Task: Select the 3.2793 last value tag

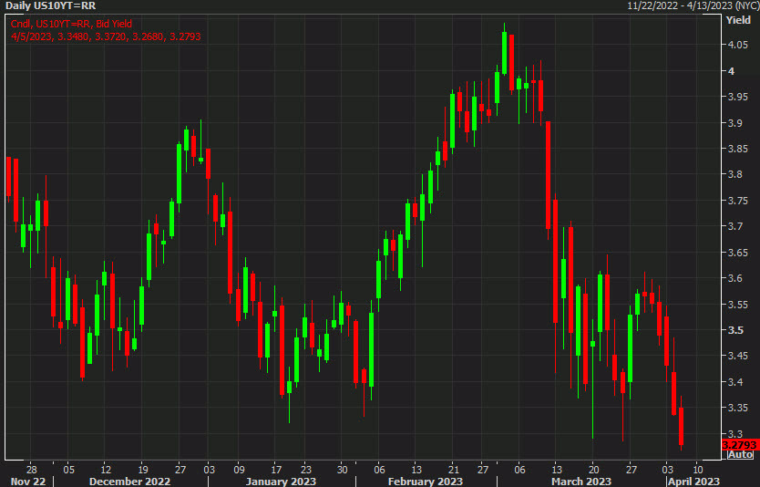Action: click(x=739, y=445)
